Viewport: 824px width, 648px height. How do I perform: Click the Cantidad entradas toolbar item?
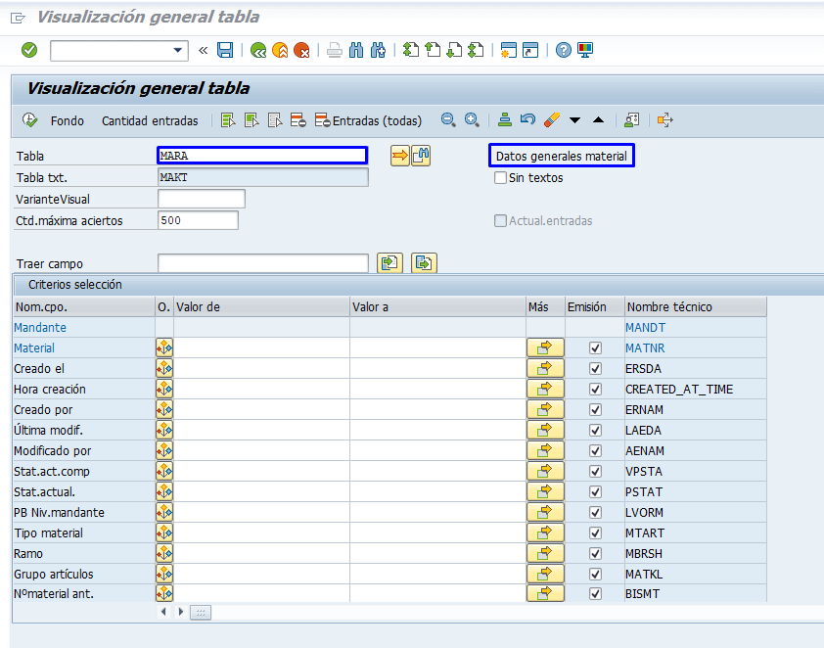pos(150,120)
